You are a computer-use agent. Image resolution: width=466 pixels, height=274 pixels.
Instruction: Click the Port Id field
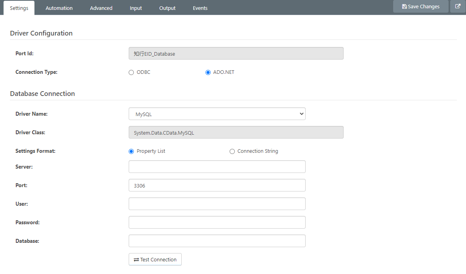click(236, 54)
